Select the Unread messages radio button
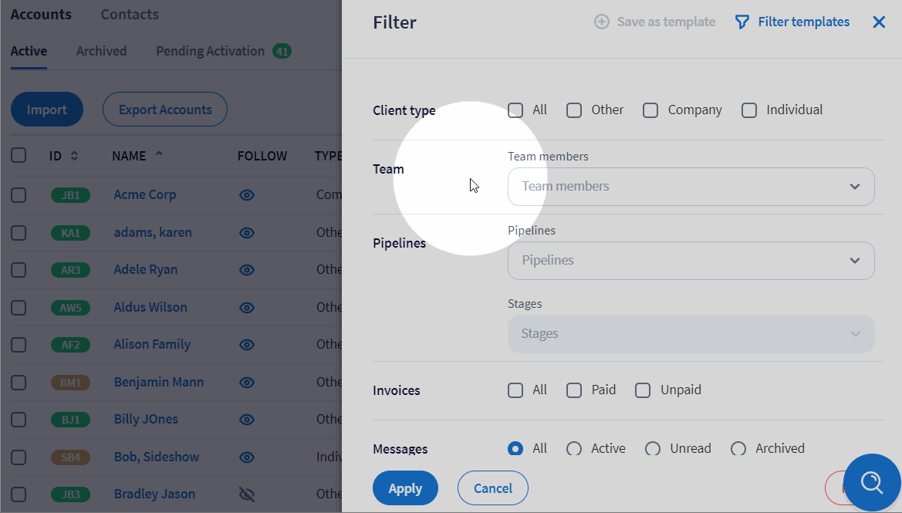Viewport: 902px width, 513px height. point(653,449)
